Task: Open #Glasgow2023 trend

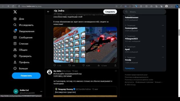Action: coord(131,39)
